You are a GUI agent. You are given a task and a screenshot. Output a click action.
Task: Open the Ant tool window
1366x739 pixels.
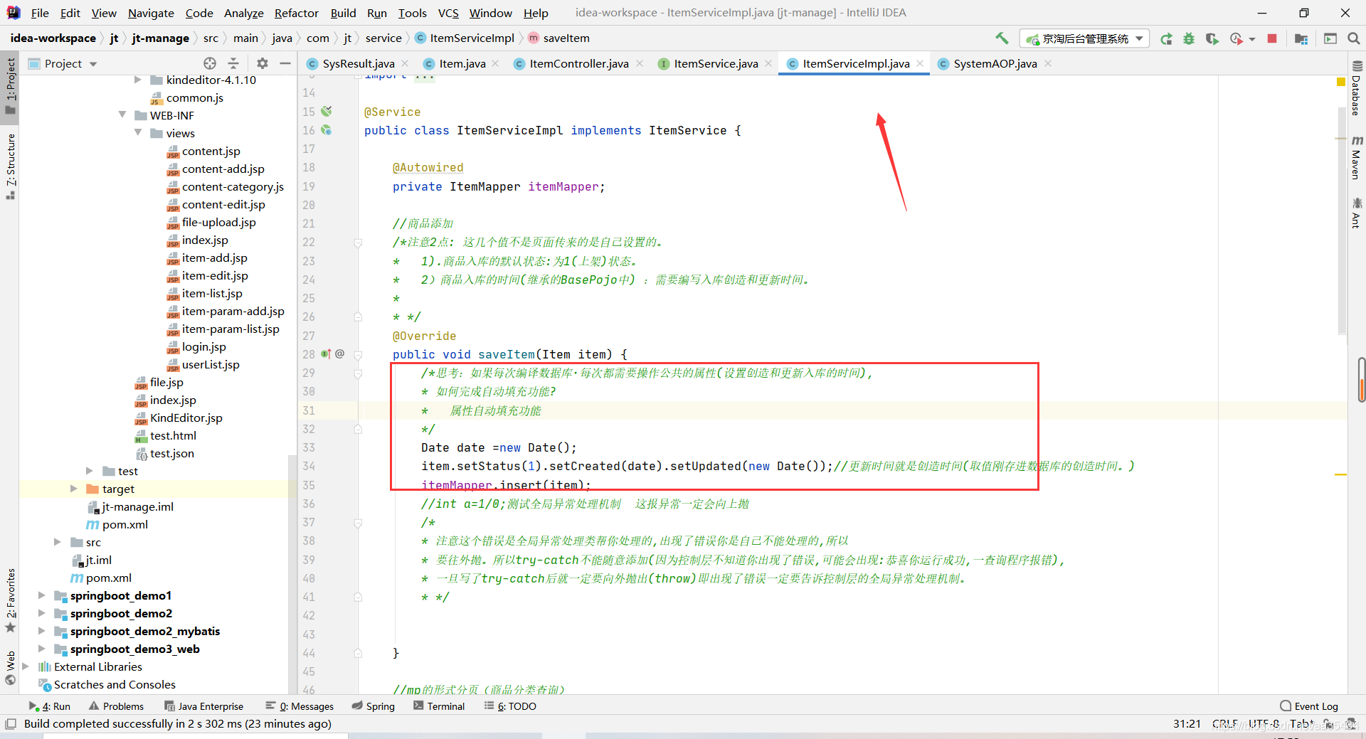pos(1356,213)
